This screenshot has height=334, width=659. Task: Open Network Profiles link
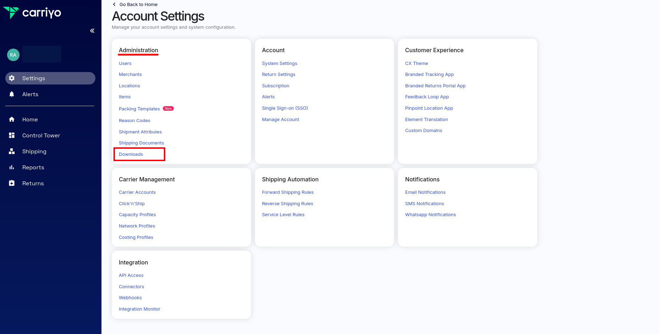click(x=137, y=226)
